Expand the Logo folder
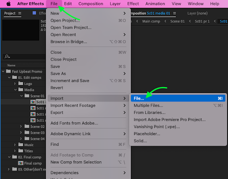 point(15,84)
